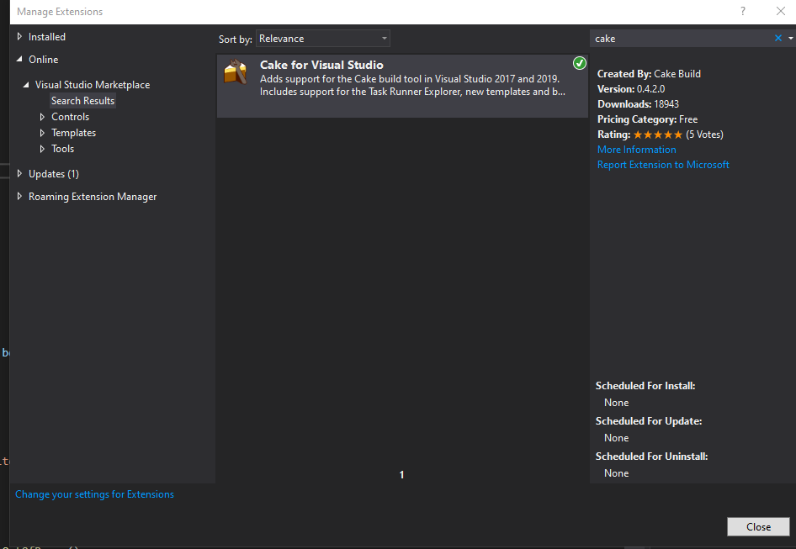
Task: Select Search Results under Visual Studio Marketplace
Action: pyautogui.click(x=82, y=100)
